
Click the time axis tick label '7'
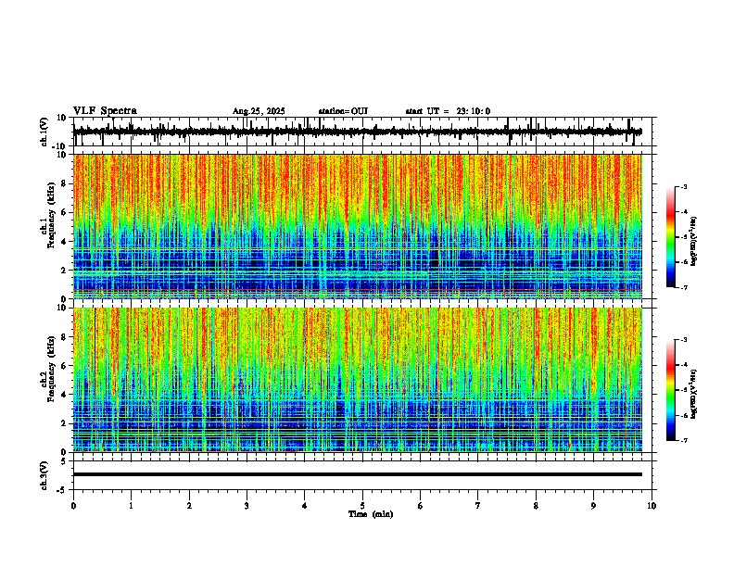click(x=478, y=506)
